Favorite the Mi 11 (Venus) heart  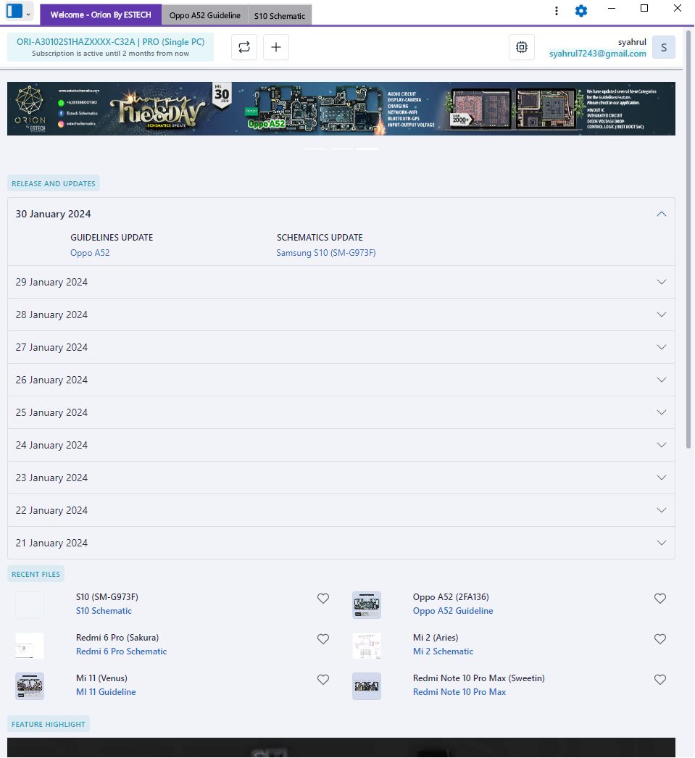(322, 680)
